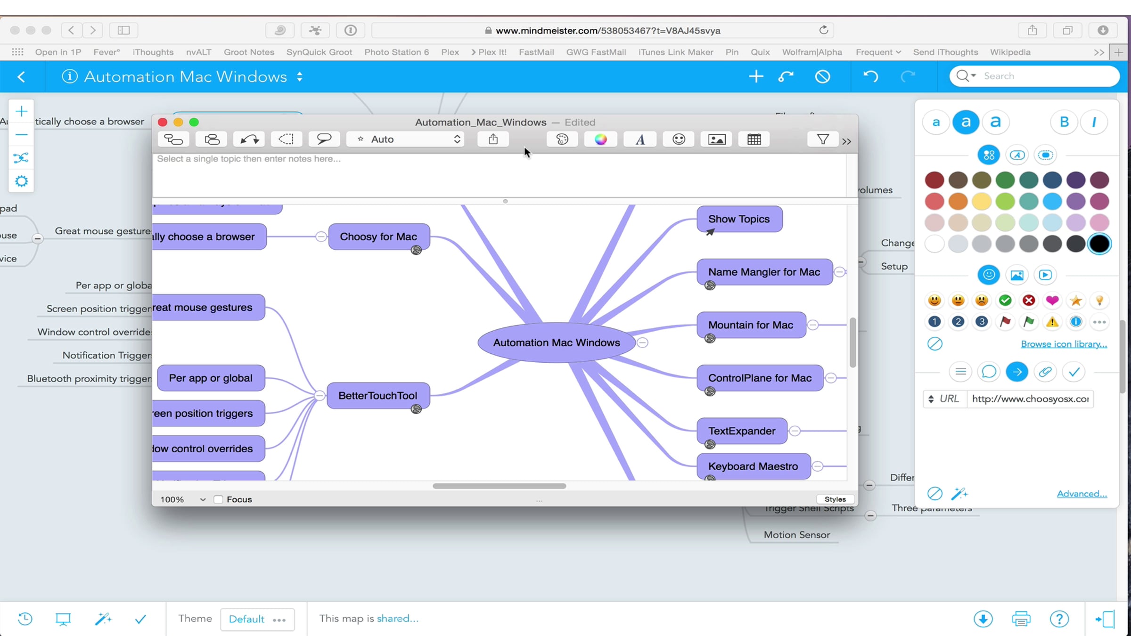Image resolution: width=1131 pixels, height=636 pixels.
Task: Click the shared link in bottom bar
Action: click(397, 619)
